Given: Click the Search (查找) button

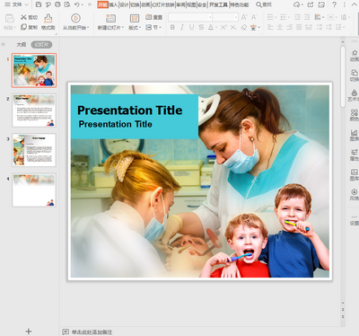Looking at the screenshot, I should [264, 4].
